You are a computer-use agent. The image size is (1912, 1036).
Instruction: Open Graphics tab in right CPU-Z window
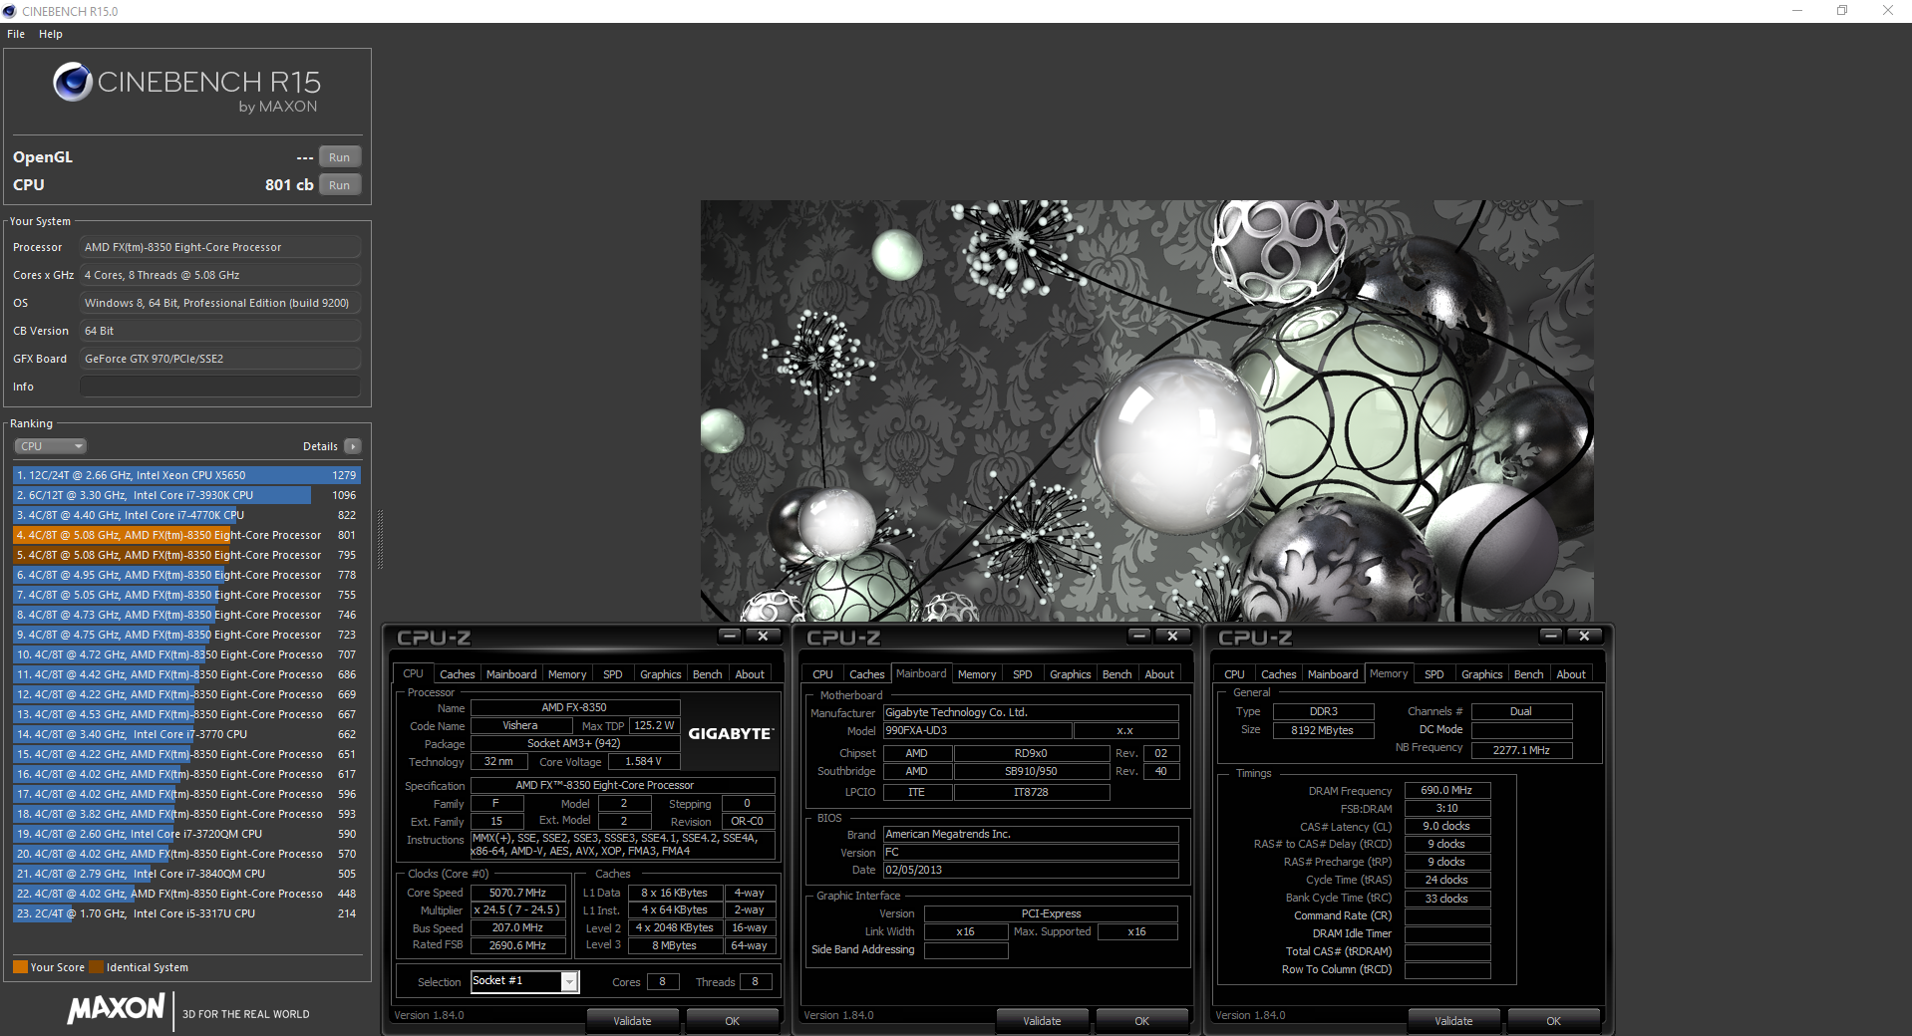[x=1482, y=674]
